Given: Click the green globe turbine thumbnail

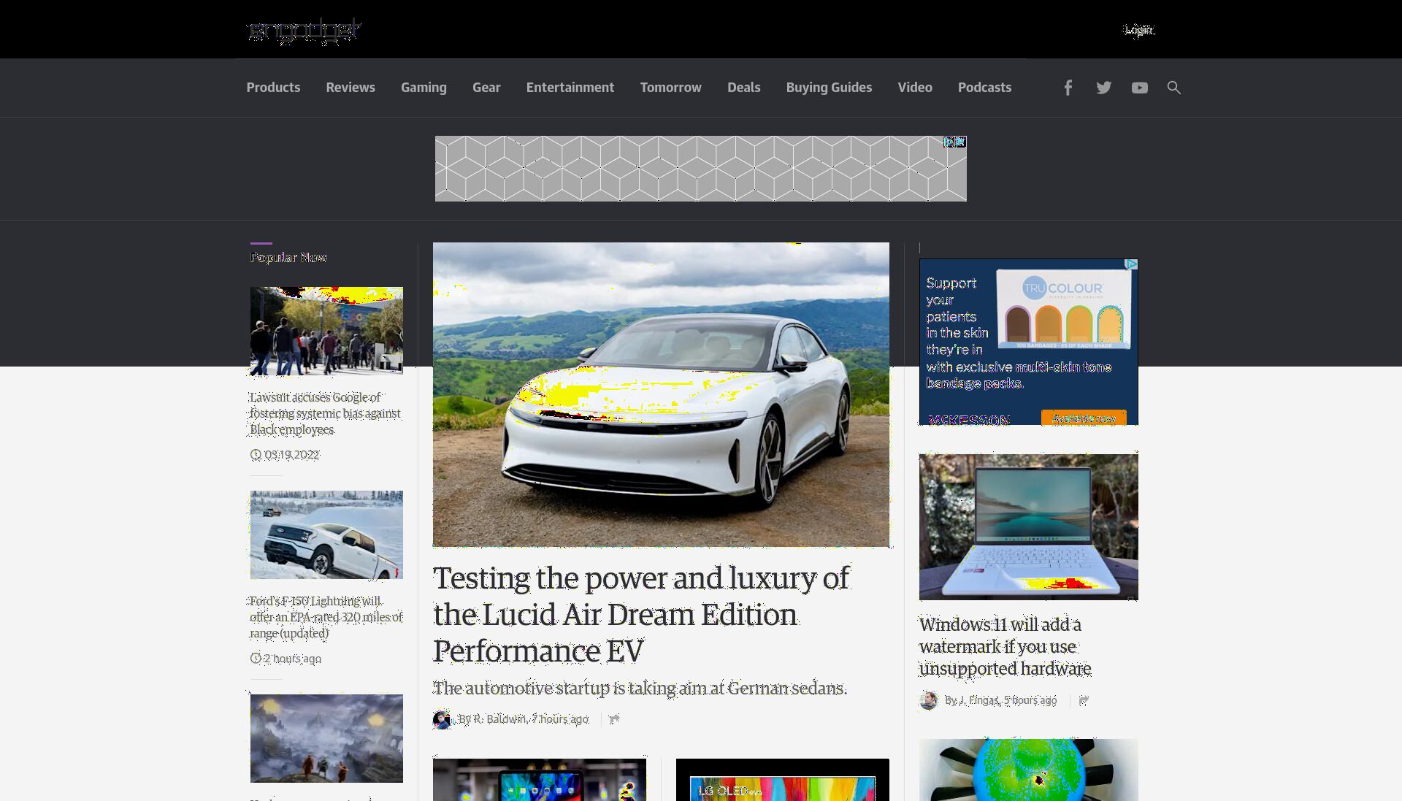Looking at the screenshot, I should pyautogui.click(x=1028, y=770).
